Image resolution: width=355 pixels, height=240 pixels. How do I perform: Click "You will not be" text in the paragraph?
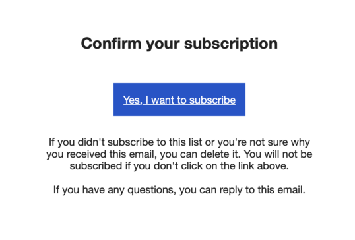(x=278, y=154)
